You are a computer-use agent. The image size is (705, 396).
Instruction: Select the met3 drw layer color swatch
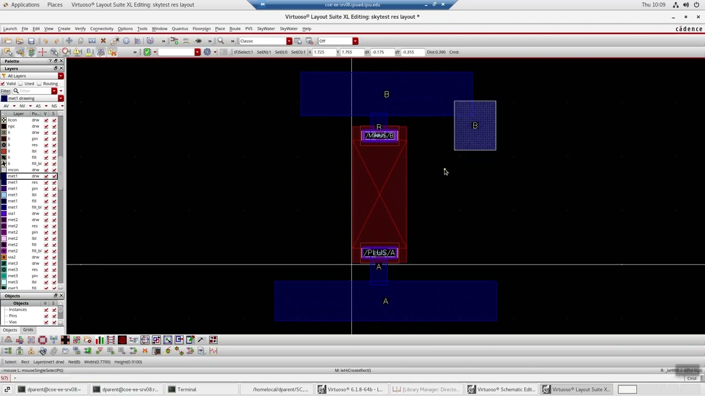[4, 263]
